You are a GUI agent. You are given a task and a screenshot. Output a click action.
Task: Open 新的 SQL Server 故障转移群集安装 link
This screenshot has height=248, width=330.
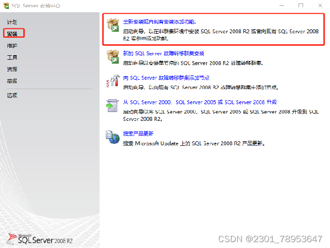(163, 53)
